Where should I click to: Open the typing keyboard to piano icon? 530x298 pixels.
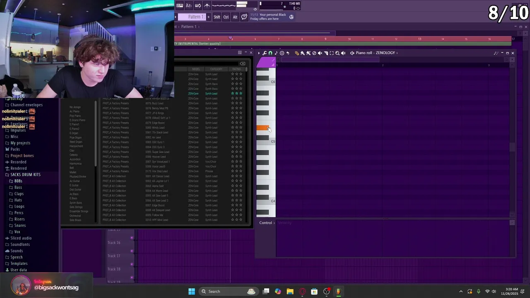click(180, 5)
